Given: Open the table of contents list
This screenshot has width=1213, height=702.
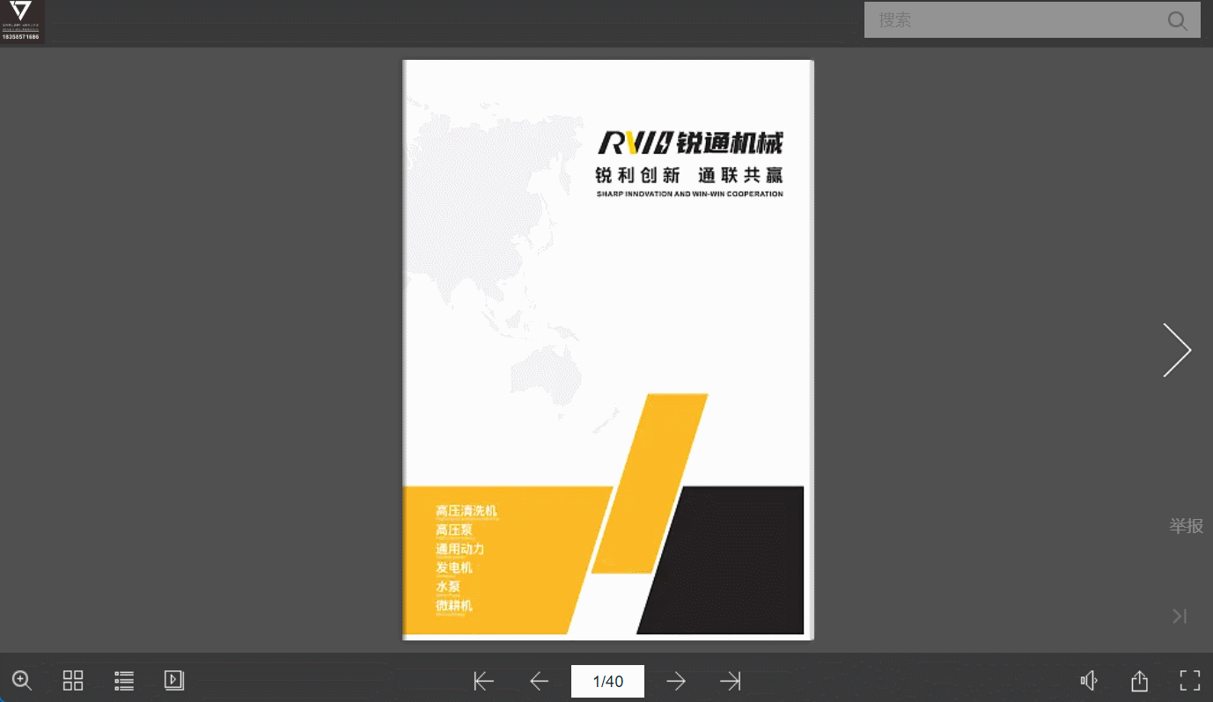Looking at the screenshot, I should (x=124, y=680).
